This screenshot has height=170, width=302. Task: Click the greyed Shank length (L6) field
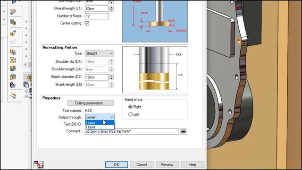(97, 85)
